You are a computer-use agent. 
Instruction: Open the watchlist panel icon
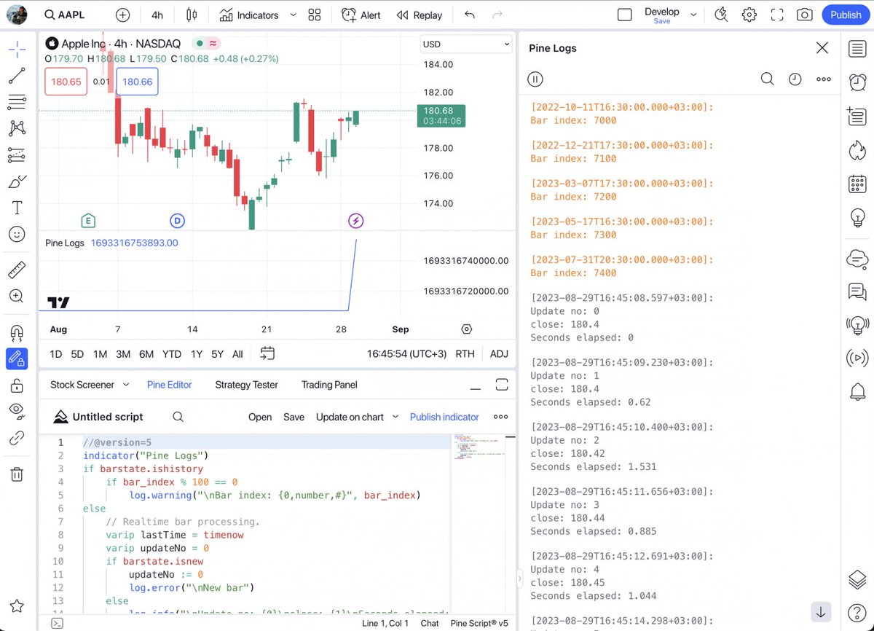(857, 49)
